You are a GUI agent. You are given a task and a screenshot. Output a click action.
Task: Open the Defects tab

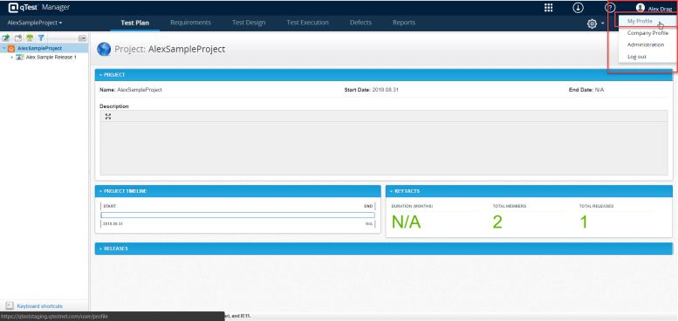tap(360, 23)
